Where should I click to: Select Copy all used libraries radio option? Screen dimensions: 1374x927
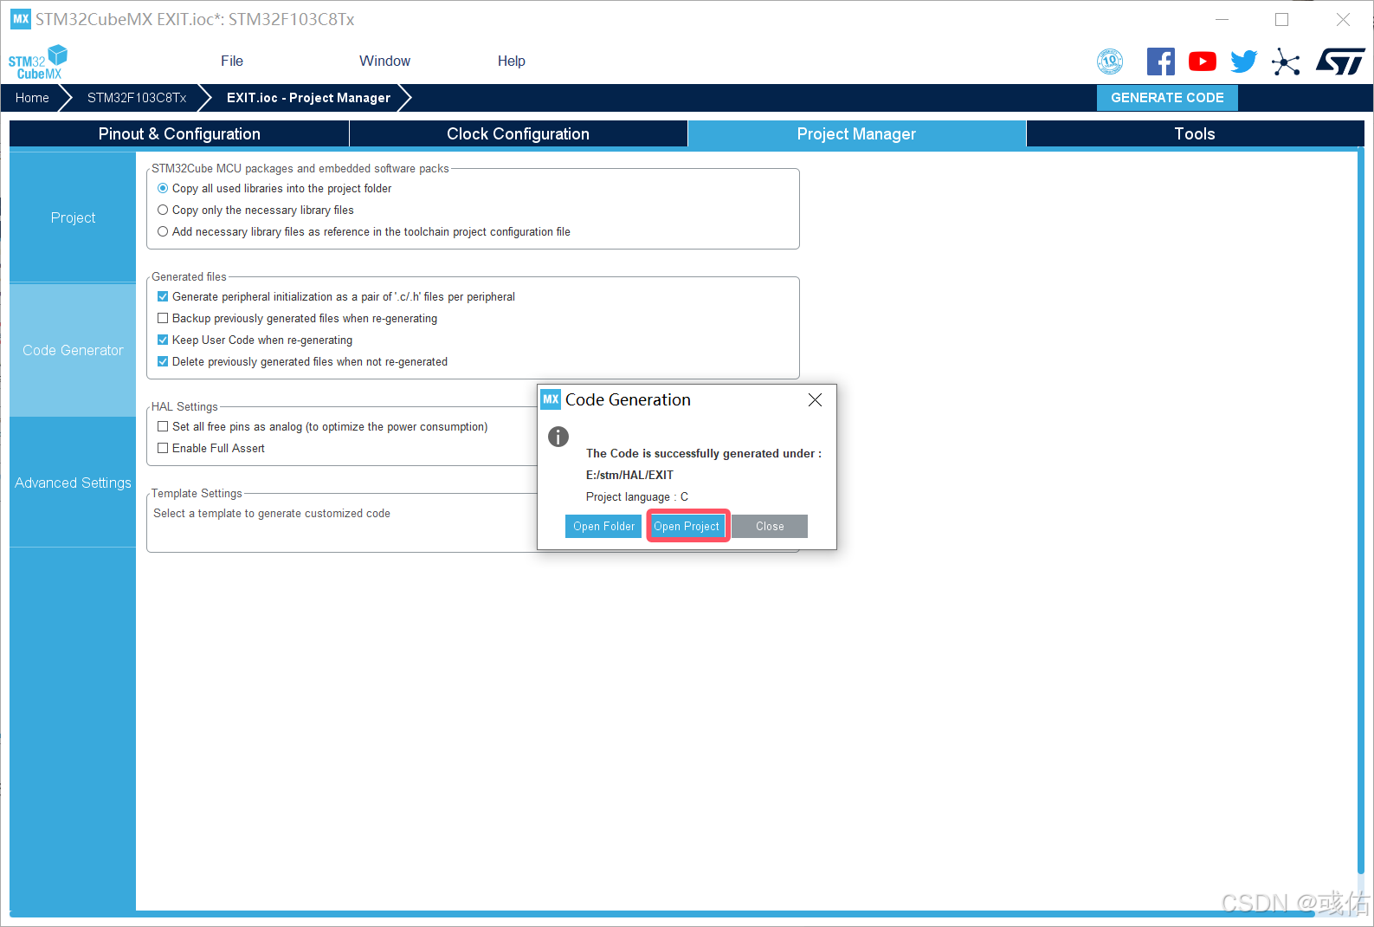point(163,188)
